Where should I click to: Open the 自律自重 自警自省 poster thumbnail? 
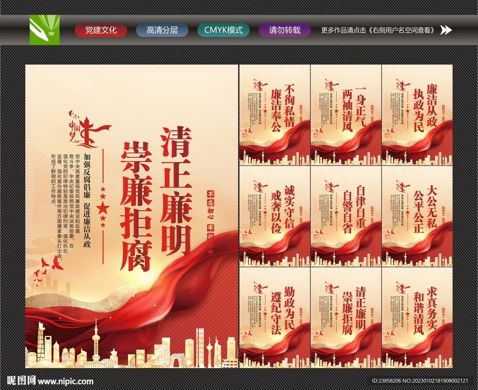(346, 216)
